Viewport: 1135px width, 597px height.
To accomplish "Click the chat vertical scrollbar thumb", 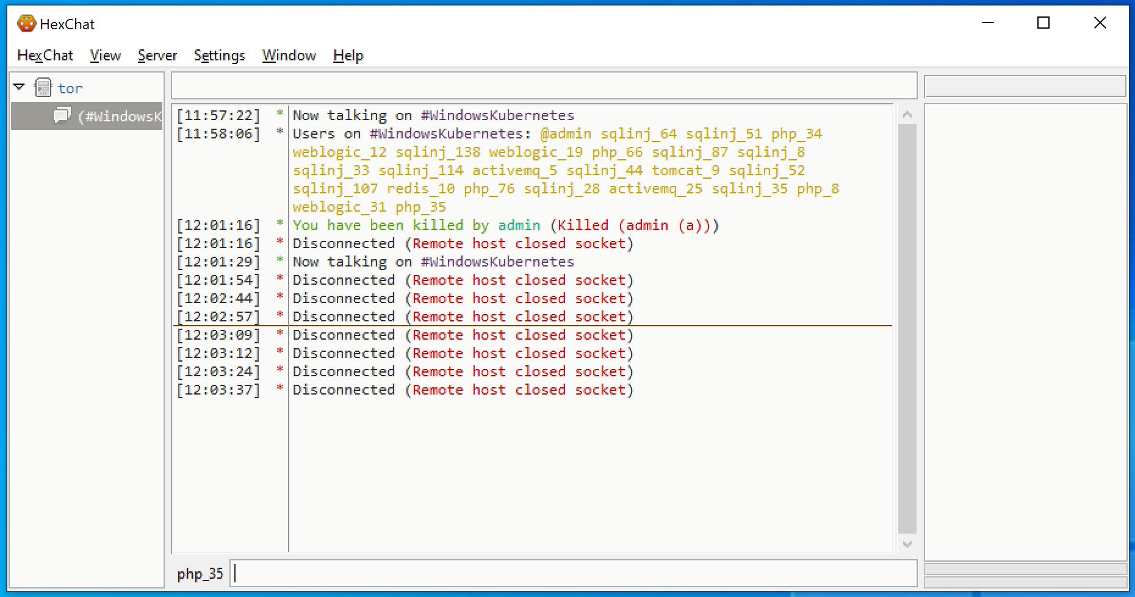I will point(907,329).
